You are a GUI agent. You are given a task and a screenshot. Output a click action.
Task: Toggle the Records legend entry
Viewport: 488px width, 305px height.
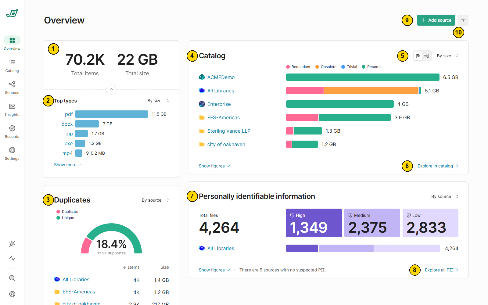tap(371, 67)
